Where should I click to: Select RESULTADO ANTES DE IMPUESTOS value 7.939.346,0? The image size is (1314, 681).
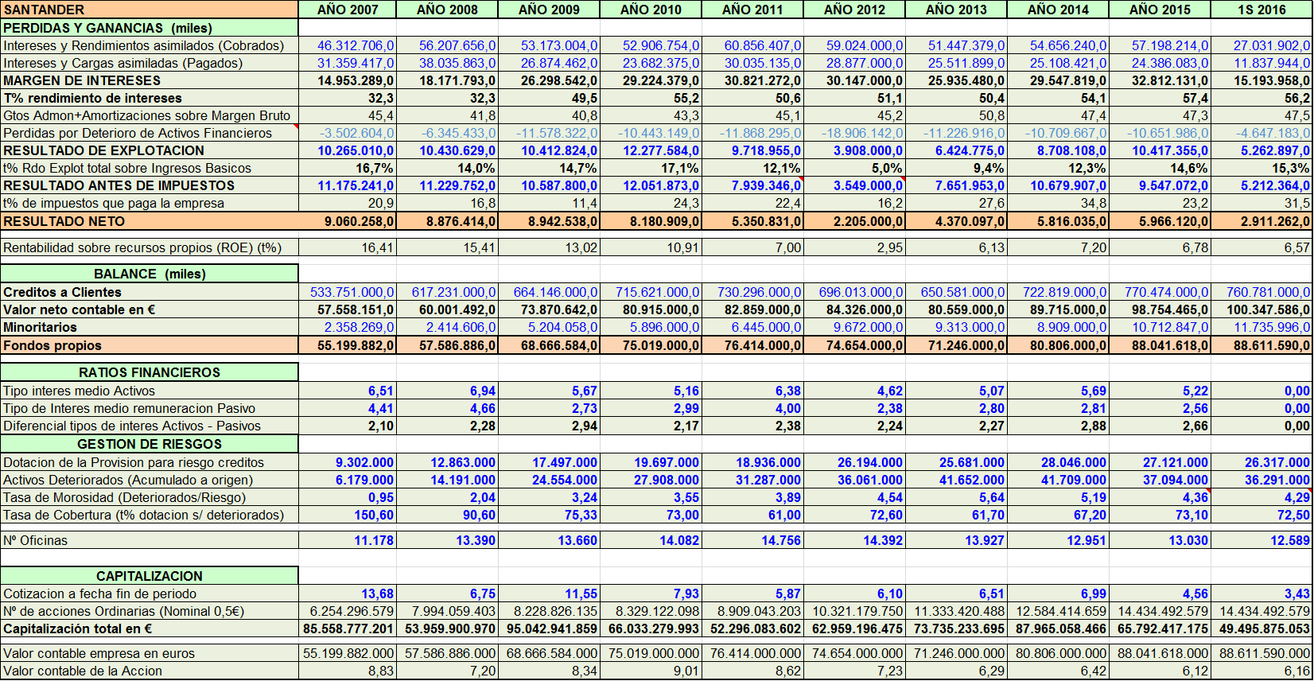(x=752, y=185)
